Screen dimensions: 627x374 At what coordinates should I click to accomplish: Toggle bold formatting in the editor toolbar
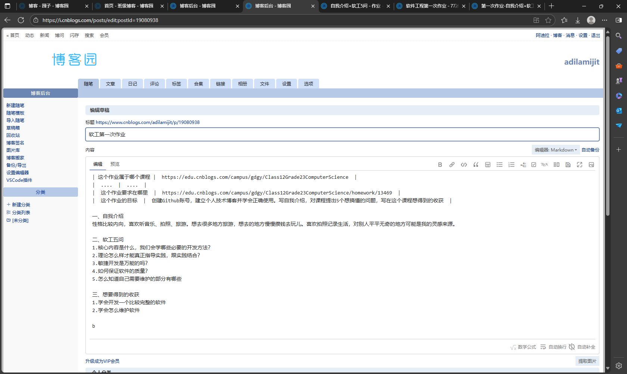coord(440,164)
